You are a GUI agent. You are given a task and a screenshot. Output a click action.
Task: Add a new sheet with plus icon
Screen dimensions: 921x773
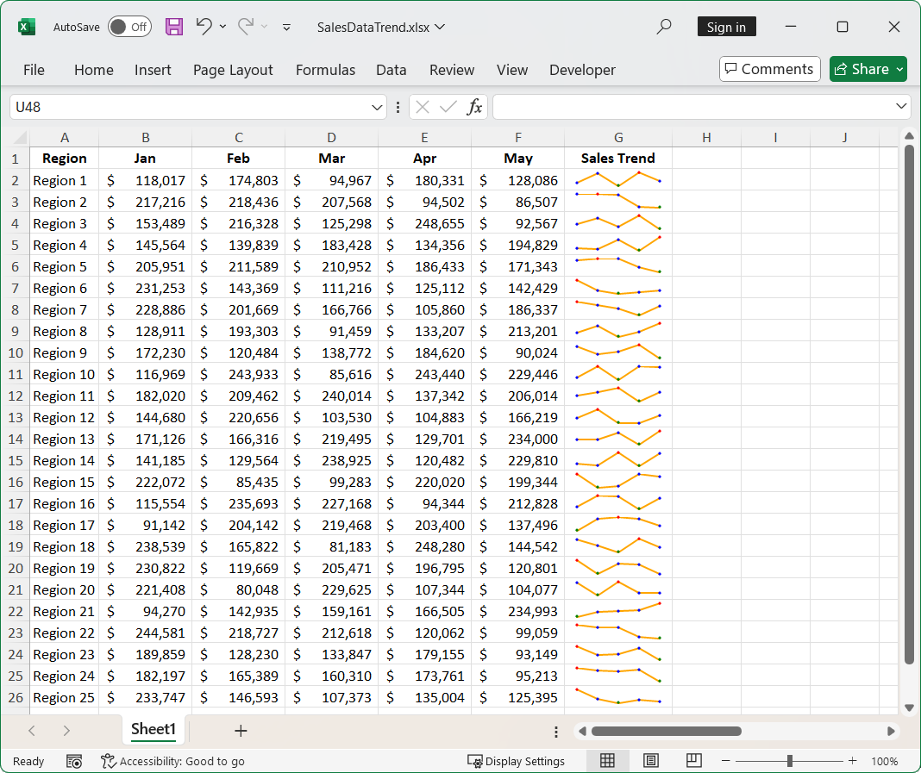(241, 731)
